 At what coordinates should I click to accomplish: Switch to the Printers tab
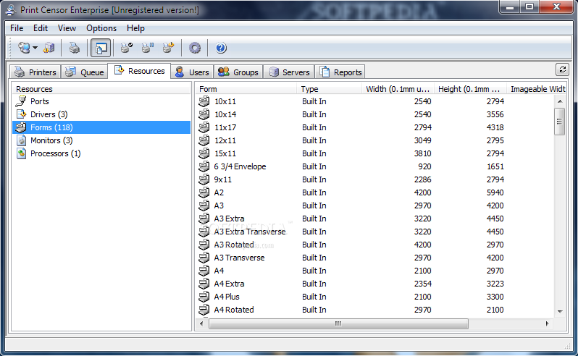click(35, 72)
